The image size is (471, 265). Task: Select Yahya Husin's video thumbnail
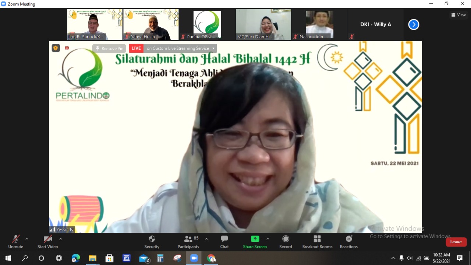pos(151,24)
